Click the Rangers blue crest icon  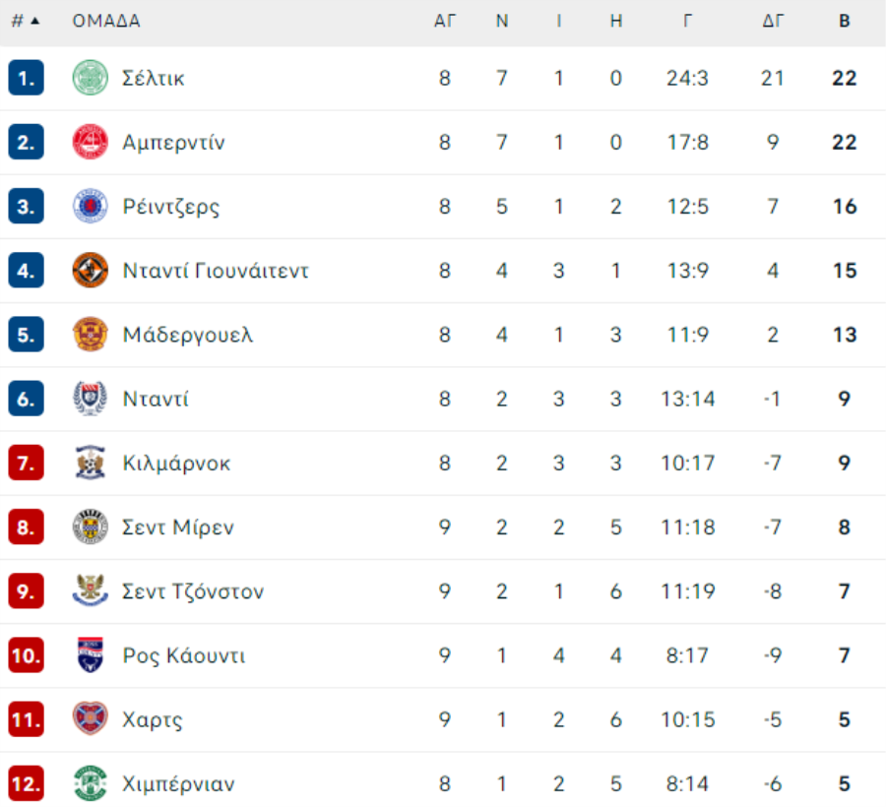tap(91, 206)
